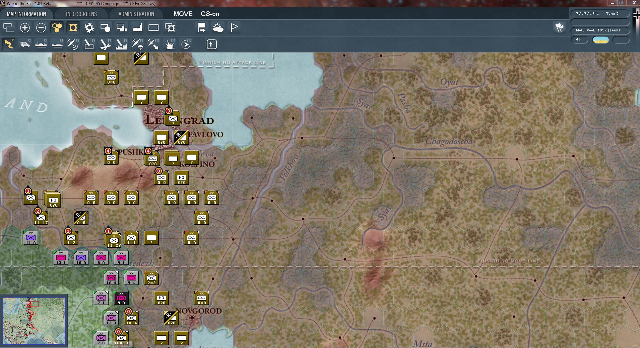
Task: Select the F1 move mode icon
Action: coord(9,44)
